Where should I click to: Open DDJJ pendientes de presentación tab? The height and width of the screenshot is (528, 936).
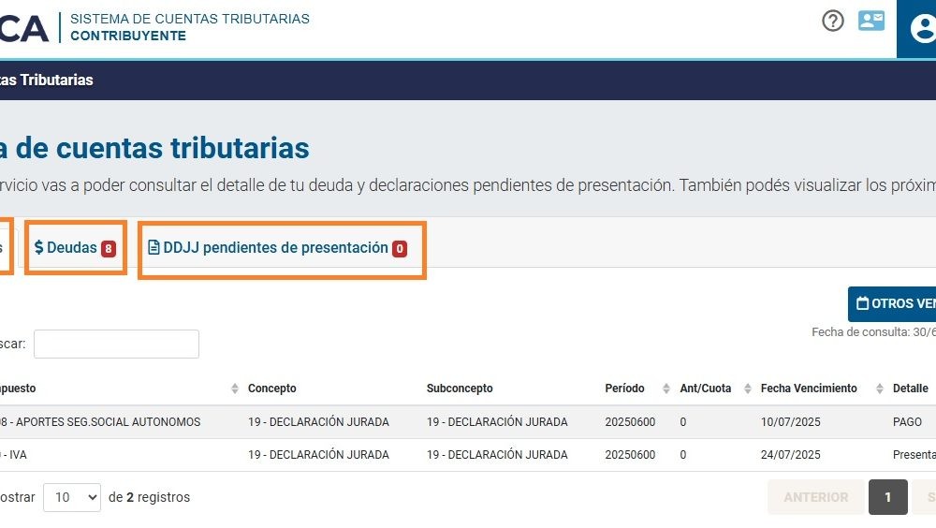(278, 248)
